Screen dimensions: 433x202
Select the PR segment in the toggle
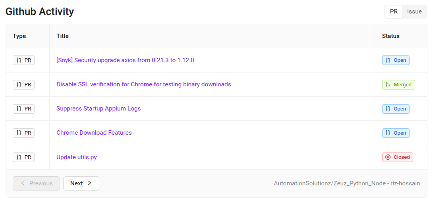point(394,11)
